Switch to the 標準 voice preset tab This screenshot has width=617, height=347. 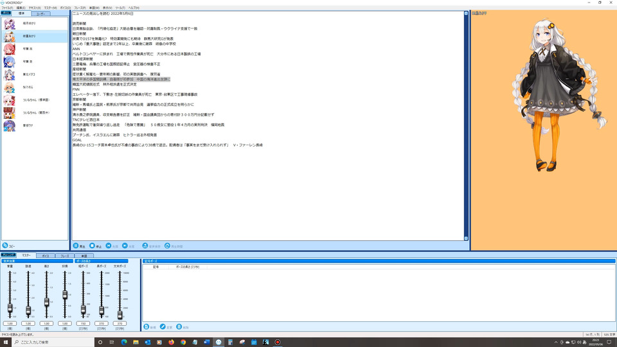[x=22, y=13]
